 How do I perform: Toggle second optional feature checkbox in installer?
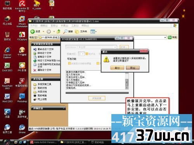pyautogui.click(x=98, y=63)
